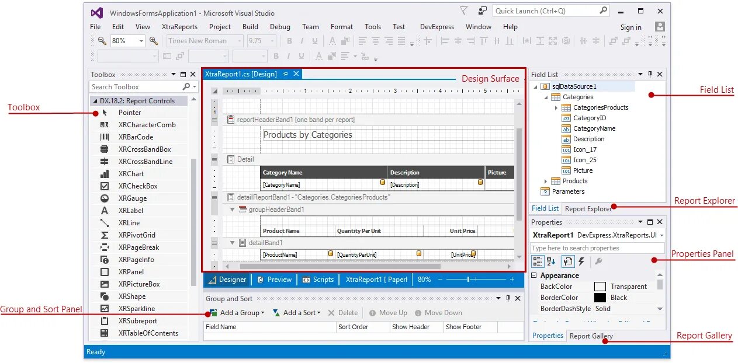Choose the XRCrossBandBox control
738x363 pixels.
click(139, 149)
